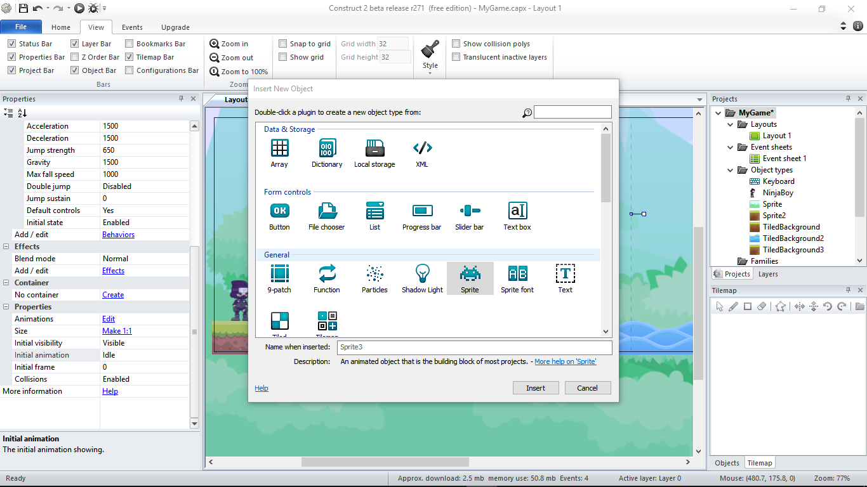Click the plugin search help icon

pyautogui.click(x=527, y=113)
